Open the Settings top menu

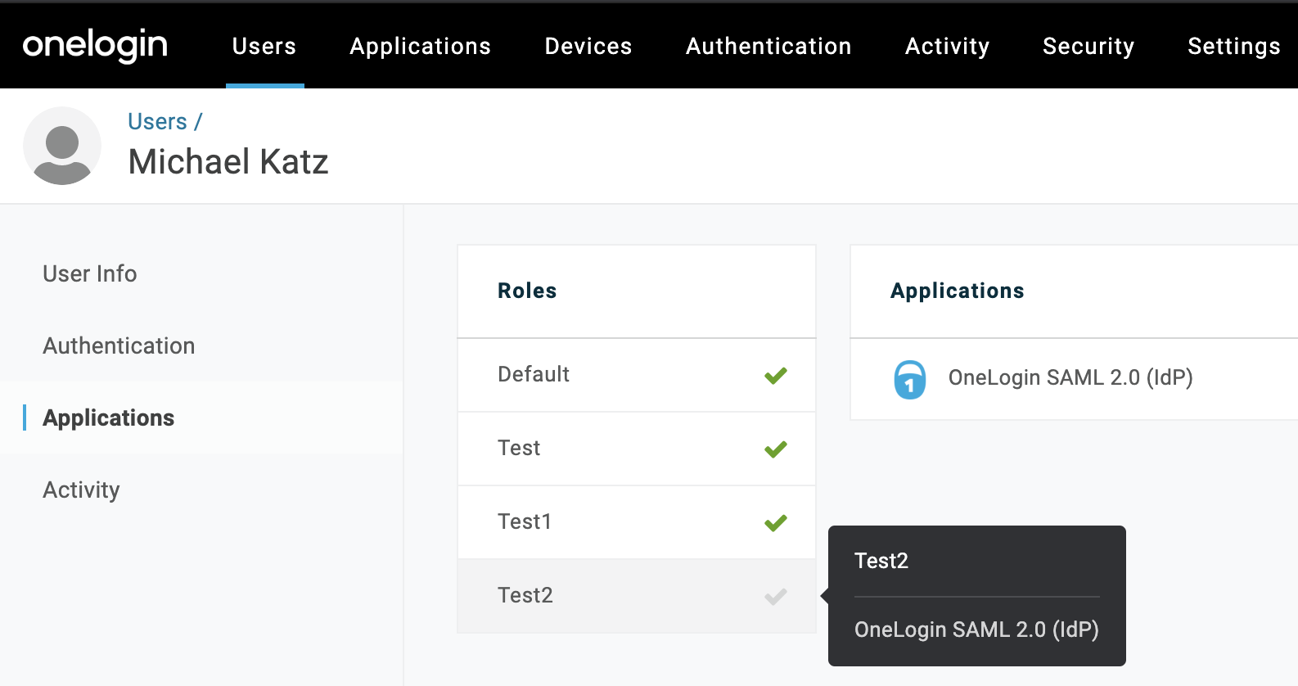pyautogui.click(x=1234, y=47)
